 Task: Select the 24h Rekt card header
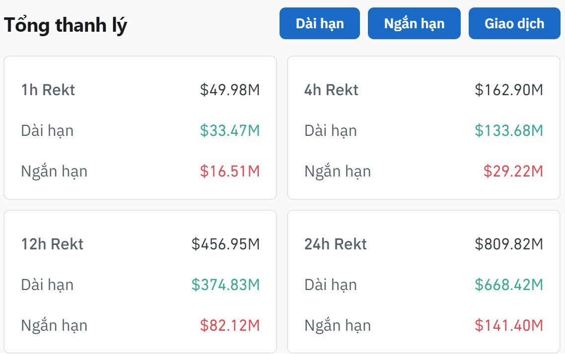pos(336,244)
